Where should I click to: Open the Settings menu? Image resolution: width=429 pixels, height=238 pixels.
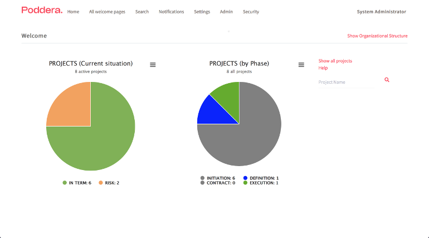pos(202,12)
